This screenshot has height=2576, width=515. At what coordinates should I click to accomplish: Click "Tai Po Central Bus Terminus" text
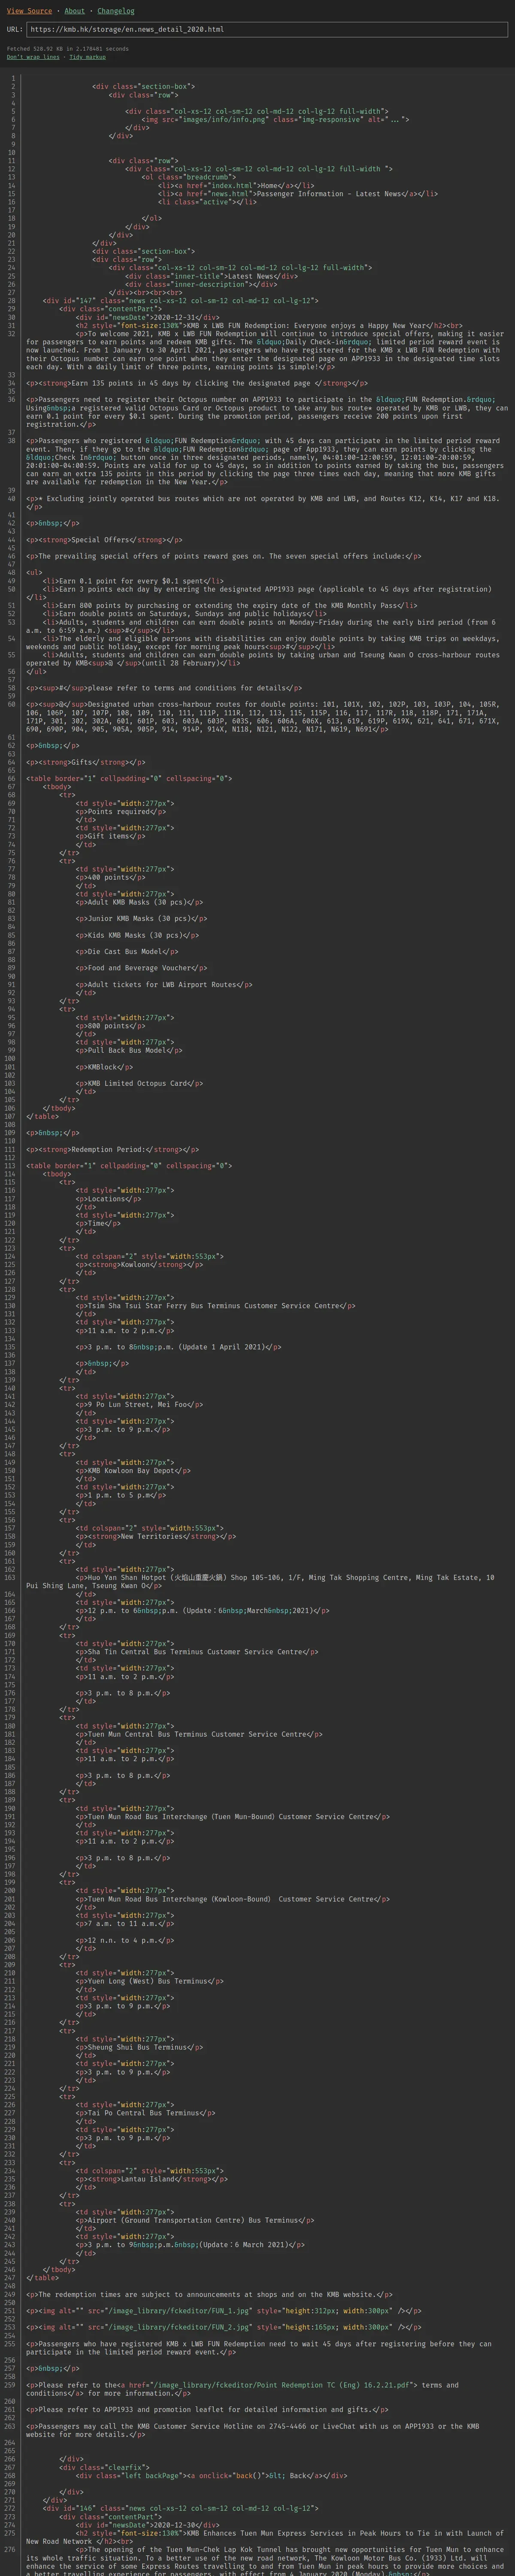144,2113
